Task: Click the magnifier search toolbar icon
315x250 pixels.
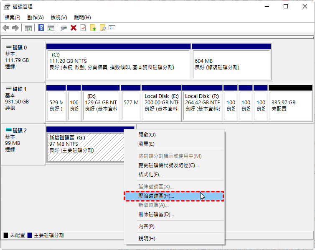Action: pos(102,28)
